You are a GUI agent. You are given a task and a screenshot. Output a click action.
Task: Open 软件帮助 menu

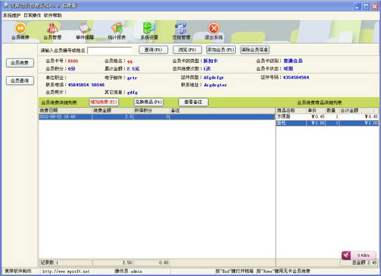point(52,15)
